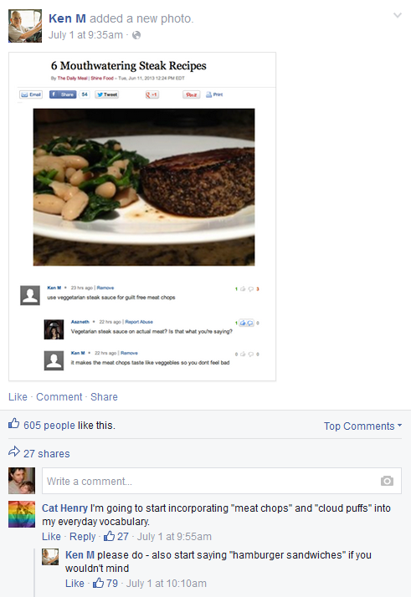The height and width of the screenshot is (597, 411).
Task: Like the main photo post
Action: pos(18,396)
